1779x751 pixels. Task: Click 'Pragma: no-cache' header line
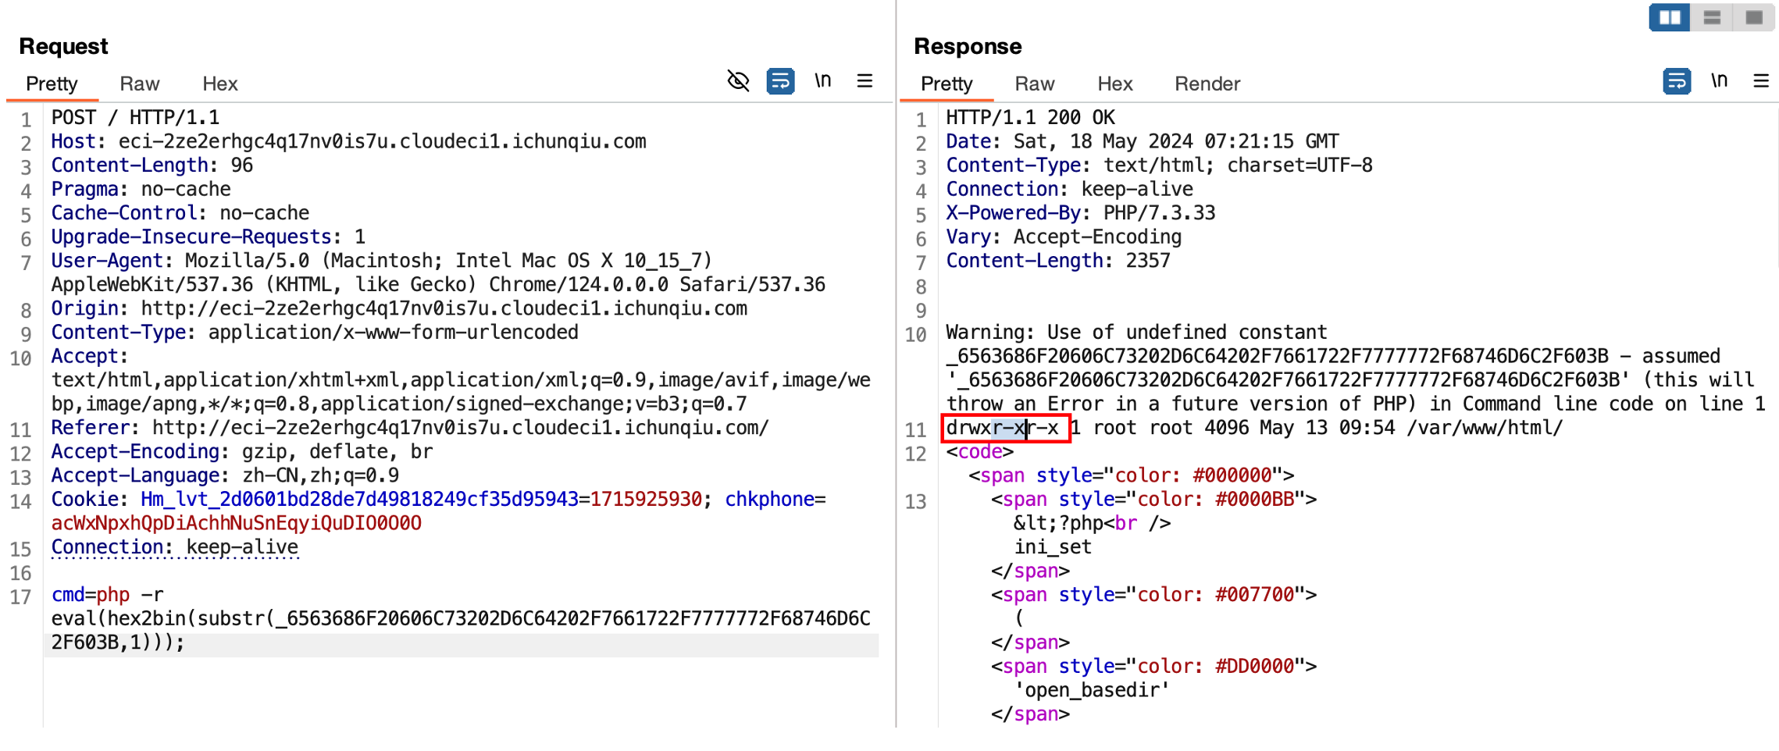pos(141,190)
